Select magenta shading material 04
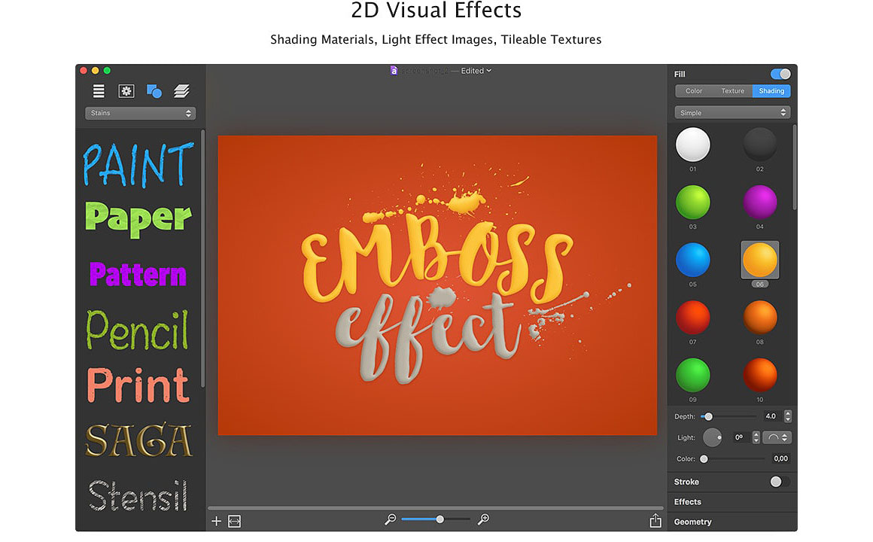873x542 pixels. (x=759, y=202)
